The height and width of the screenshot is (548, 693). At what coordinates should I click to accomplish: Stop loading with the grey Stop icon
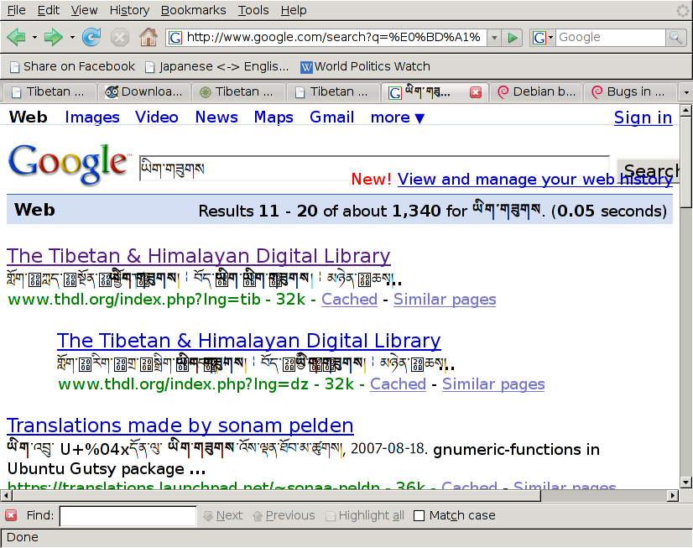(119, 37)
